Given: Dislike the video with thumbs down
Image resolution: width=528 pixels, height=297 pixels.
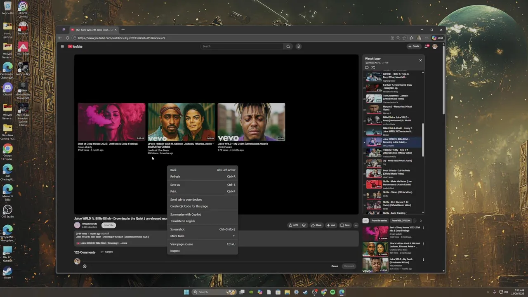Looking at the screenshot, I should coord(304,225).
